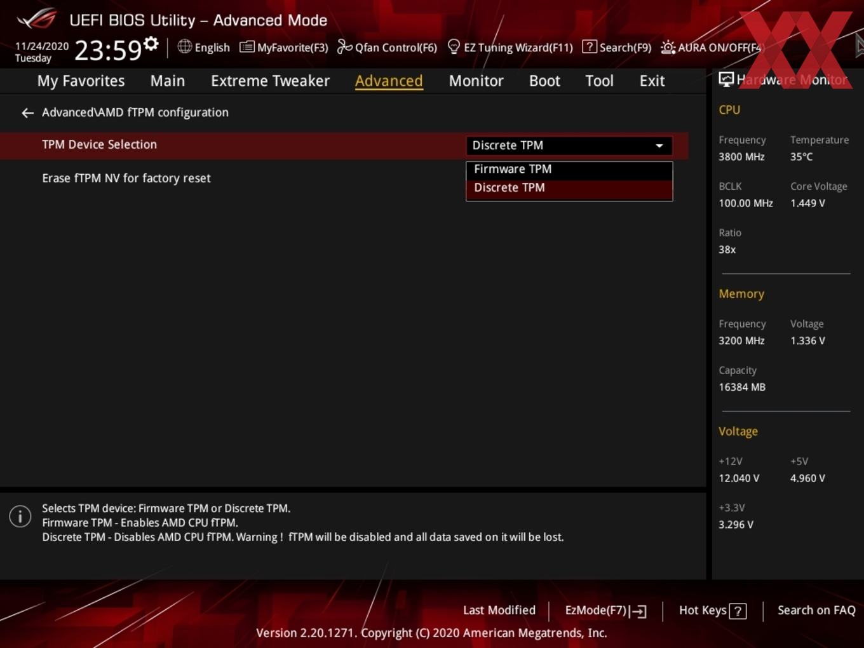The image size is (864, 648).
Task: Start EZ Tuning Wizard(F11)
Action: (518, 48)
